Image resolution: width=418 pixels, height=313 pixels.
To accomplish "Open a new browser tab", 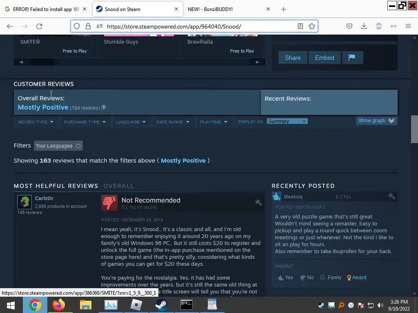I will pyautogui.click(x=283, y=9).
